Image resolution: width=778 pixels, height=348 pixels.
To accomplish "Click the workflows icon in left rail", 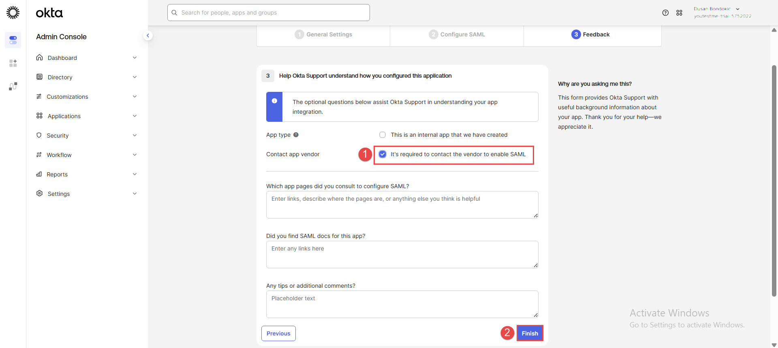I will (13, 86).
